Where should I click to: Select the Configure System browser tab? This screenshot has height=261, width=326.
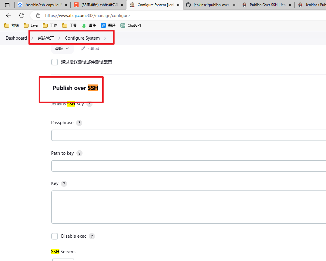click(155, 5)
